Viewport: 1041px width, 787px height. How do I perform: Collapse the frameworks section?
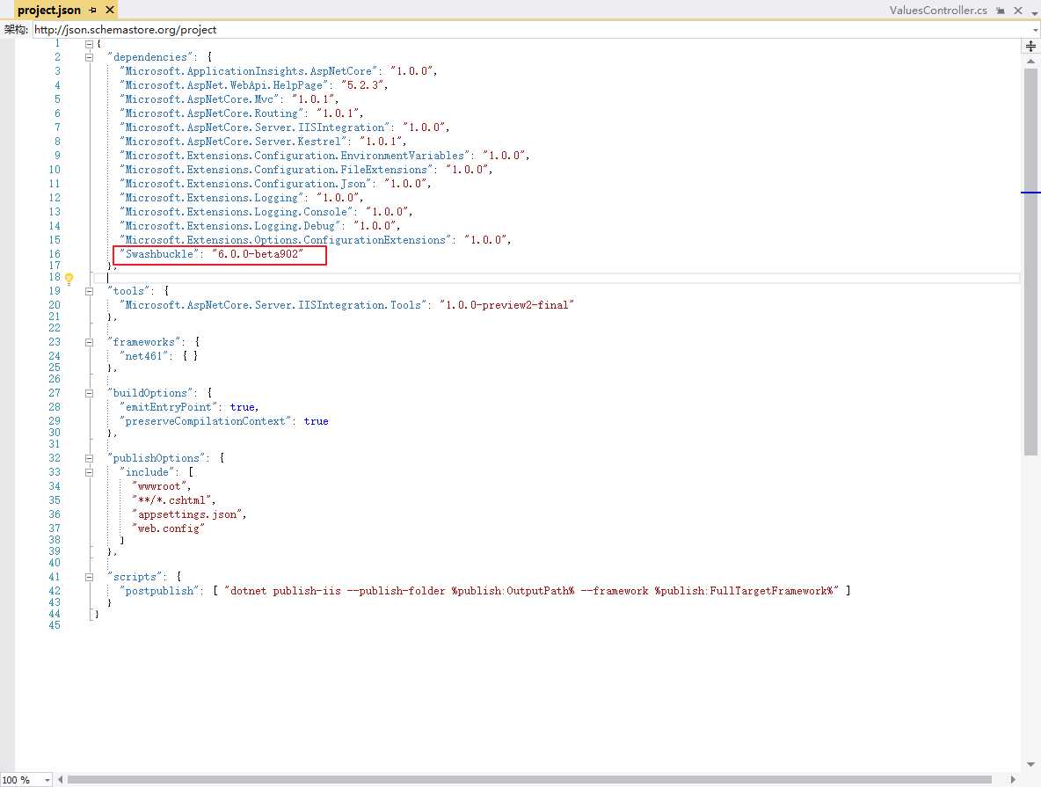89,342
